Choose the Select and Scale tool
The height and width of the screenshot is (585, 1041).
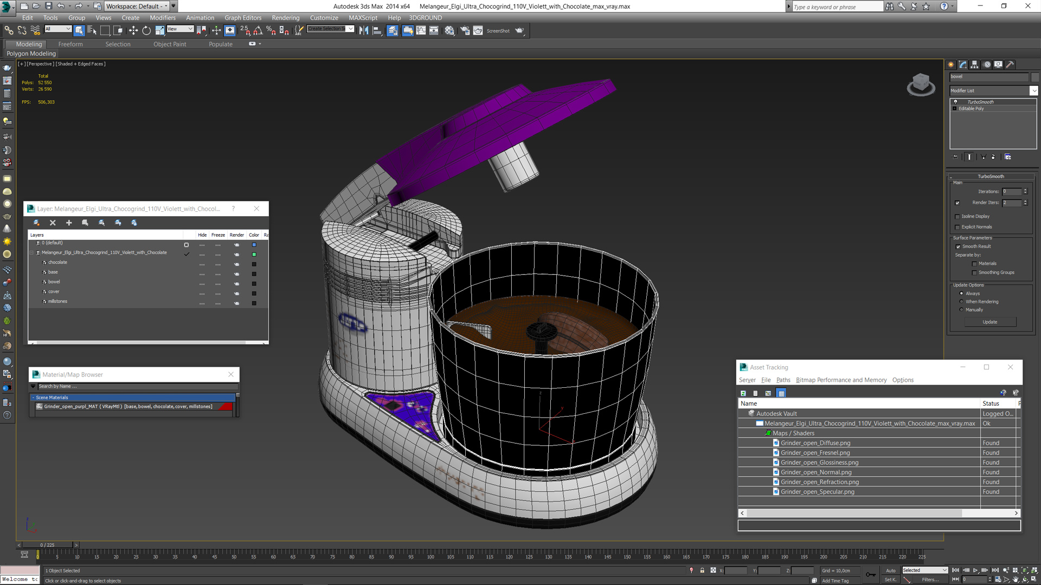159,30
